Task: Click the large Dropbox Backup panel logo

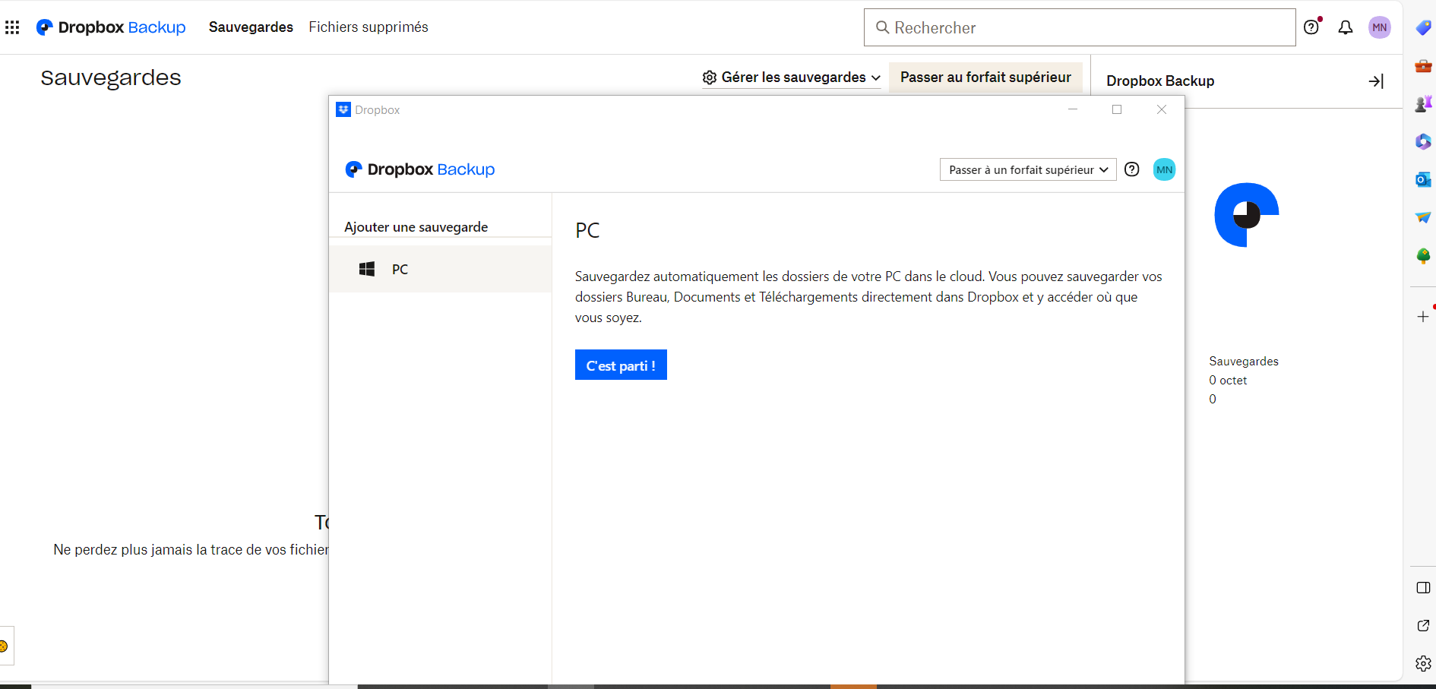Action: (x=1247, y=215)
